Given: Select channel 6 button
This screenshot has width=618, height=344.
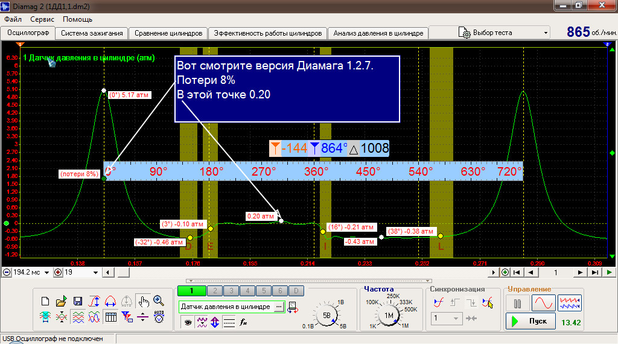Looking at the screenshot, I should coord(280,291).
